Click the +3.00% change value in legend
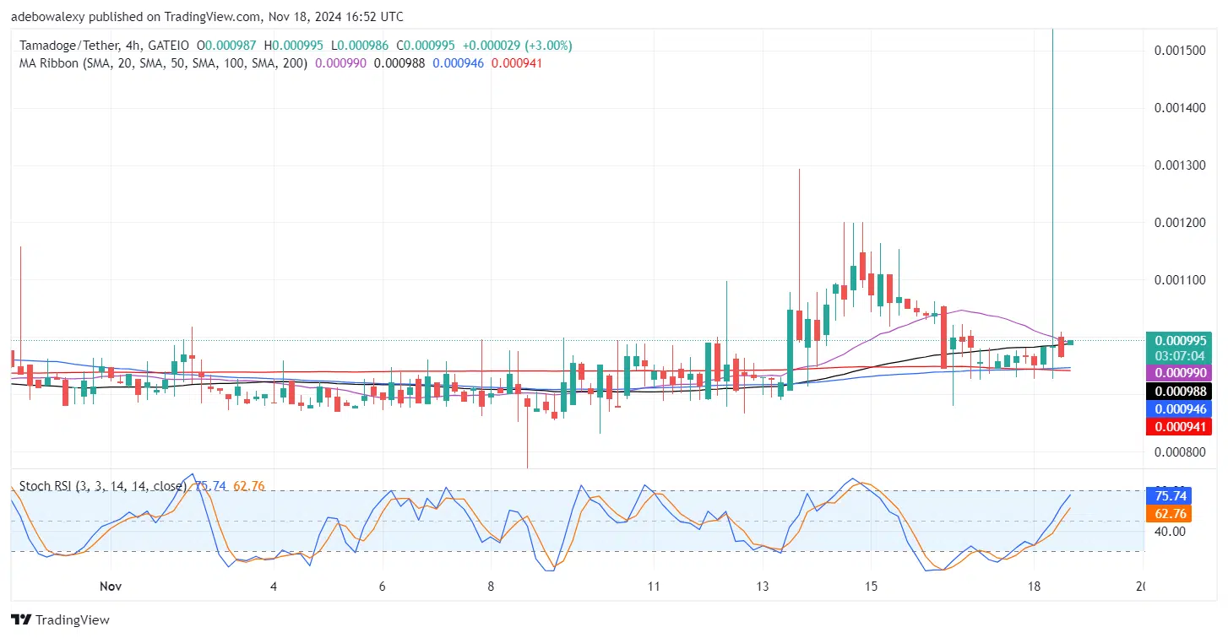 tap(548, 45)
